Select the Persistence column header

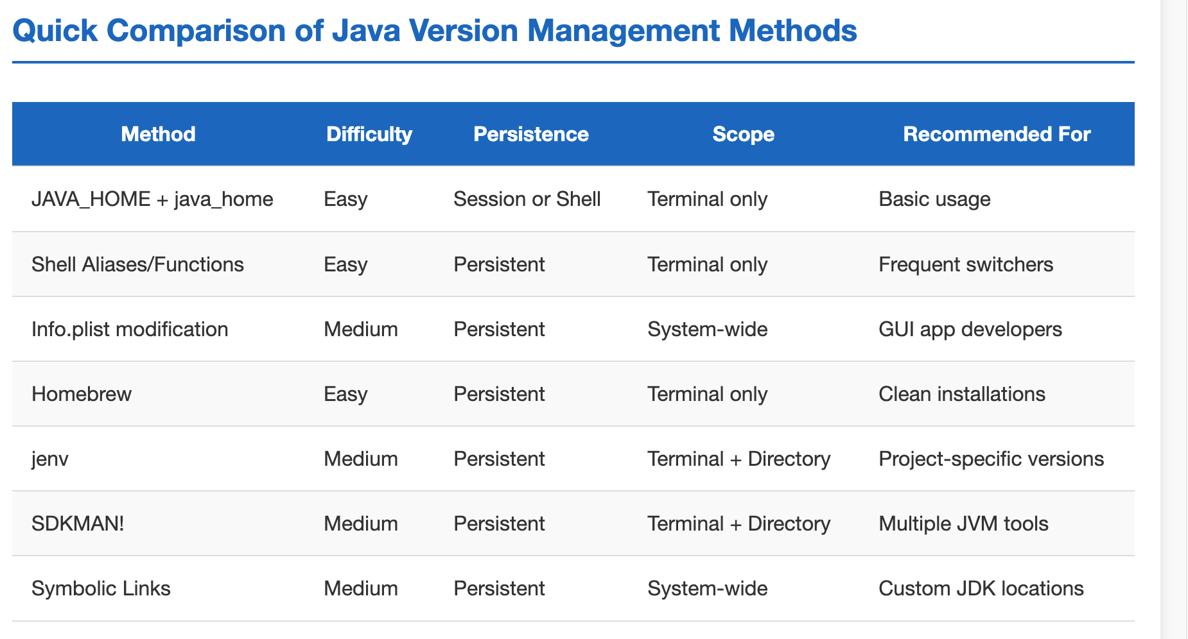click(x=531, y=134)
